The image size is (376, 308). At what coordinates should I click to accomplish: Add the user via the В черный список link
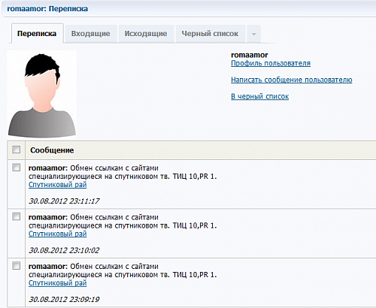tap(259, 96)
